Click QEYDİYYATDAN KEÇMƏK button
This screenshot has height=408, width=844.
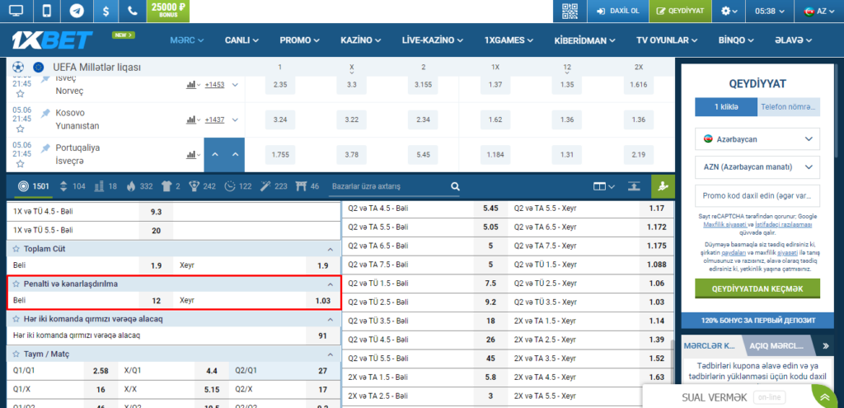click(757, 288)
